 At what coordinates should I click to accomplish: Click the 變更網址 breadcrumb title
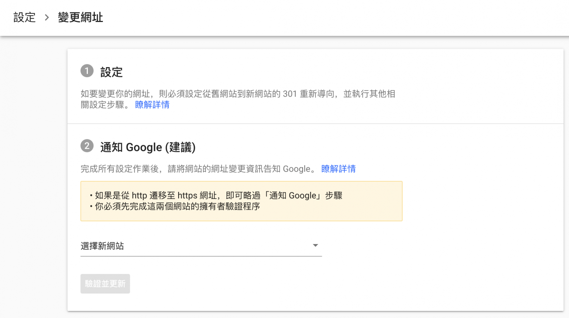pos(80,17)
